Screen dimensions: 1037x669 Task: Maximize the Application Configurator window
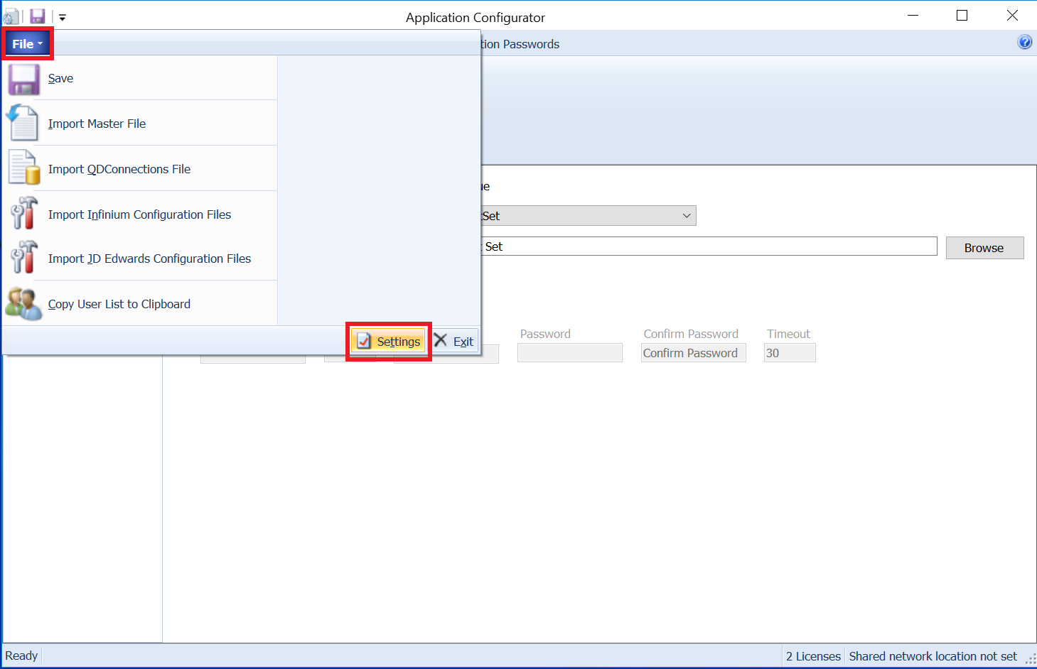tap(962, 16)
